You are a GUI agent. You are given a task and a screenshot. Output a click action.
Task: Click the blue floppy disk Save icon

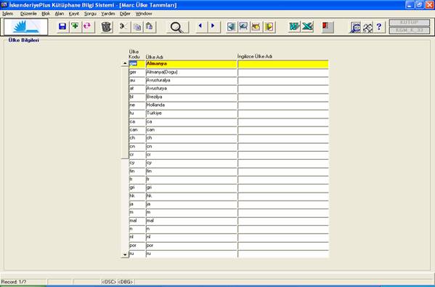point(62,27)
